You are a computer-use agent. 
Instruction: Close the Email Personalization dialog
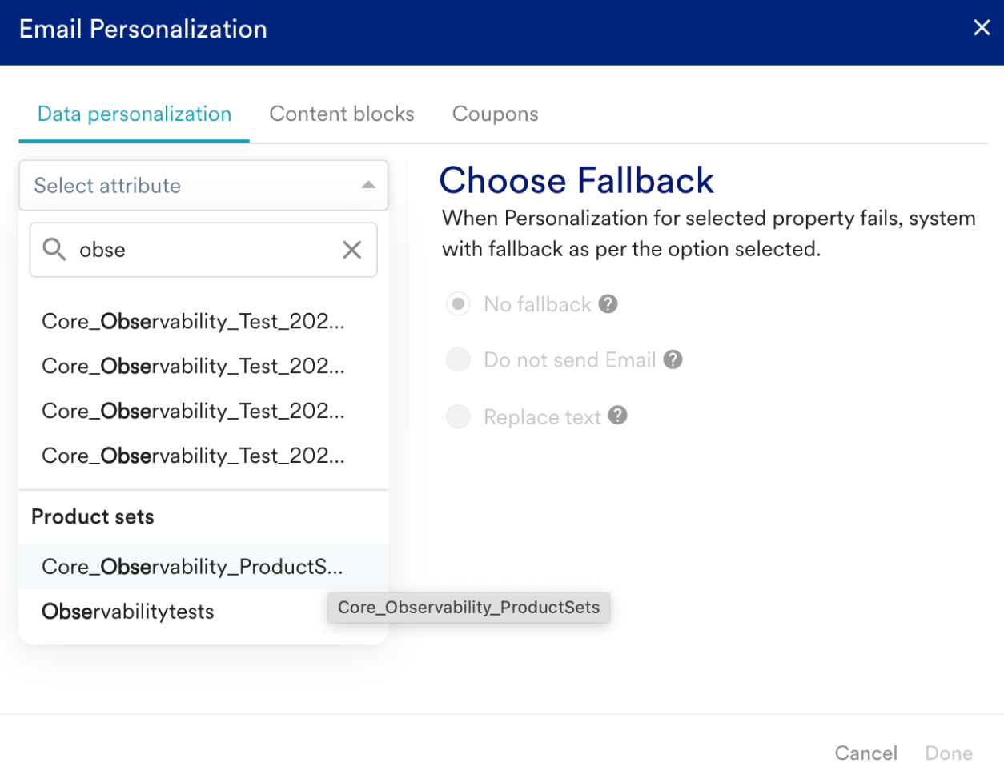982,28
